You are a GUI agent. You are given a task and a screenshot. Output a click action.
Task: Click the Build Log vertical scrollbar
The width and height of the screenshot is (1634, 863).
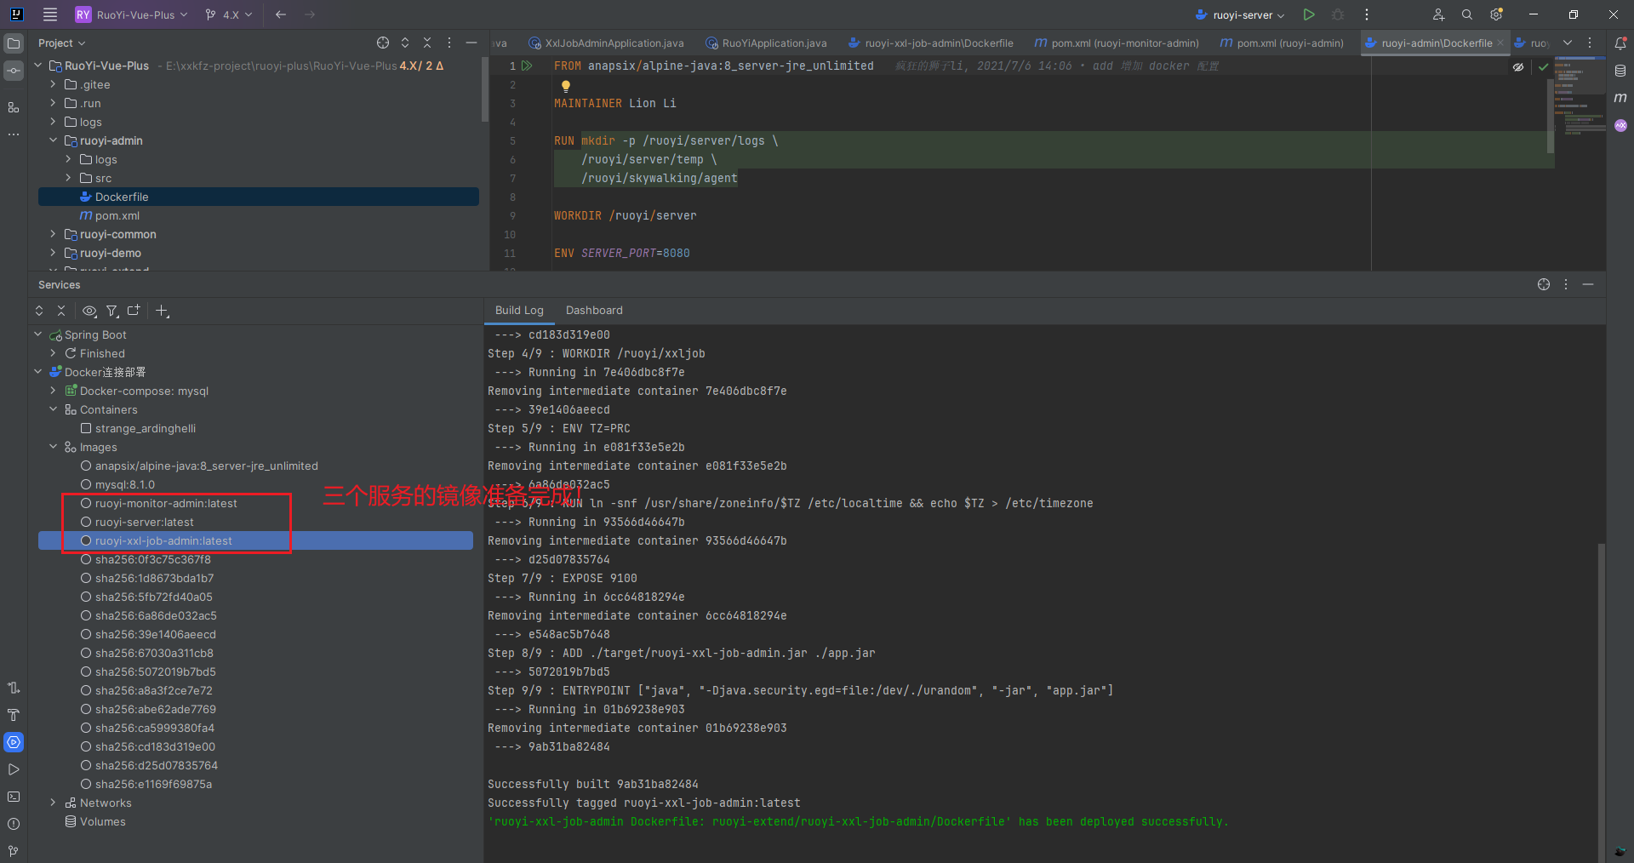click(1602, 702)
